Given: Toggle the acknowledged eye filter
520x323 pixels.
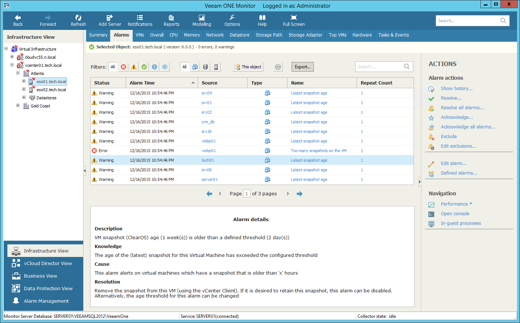Looking at the screenshot, I should coord(165,67).
